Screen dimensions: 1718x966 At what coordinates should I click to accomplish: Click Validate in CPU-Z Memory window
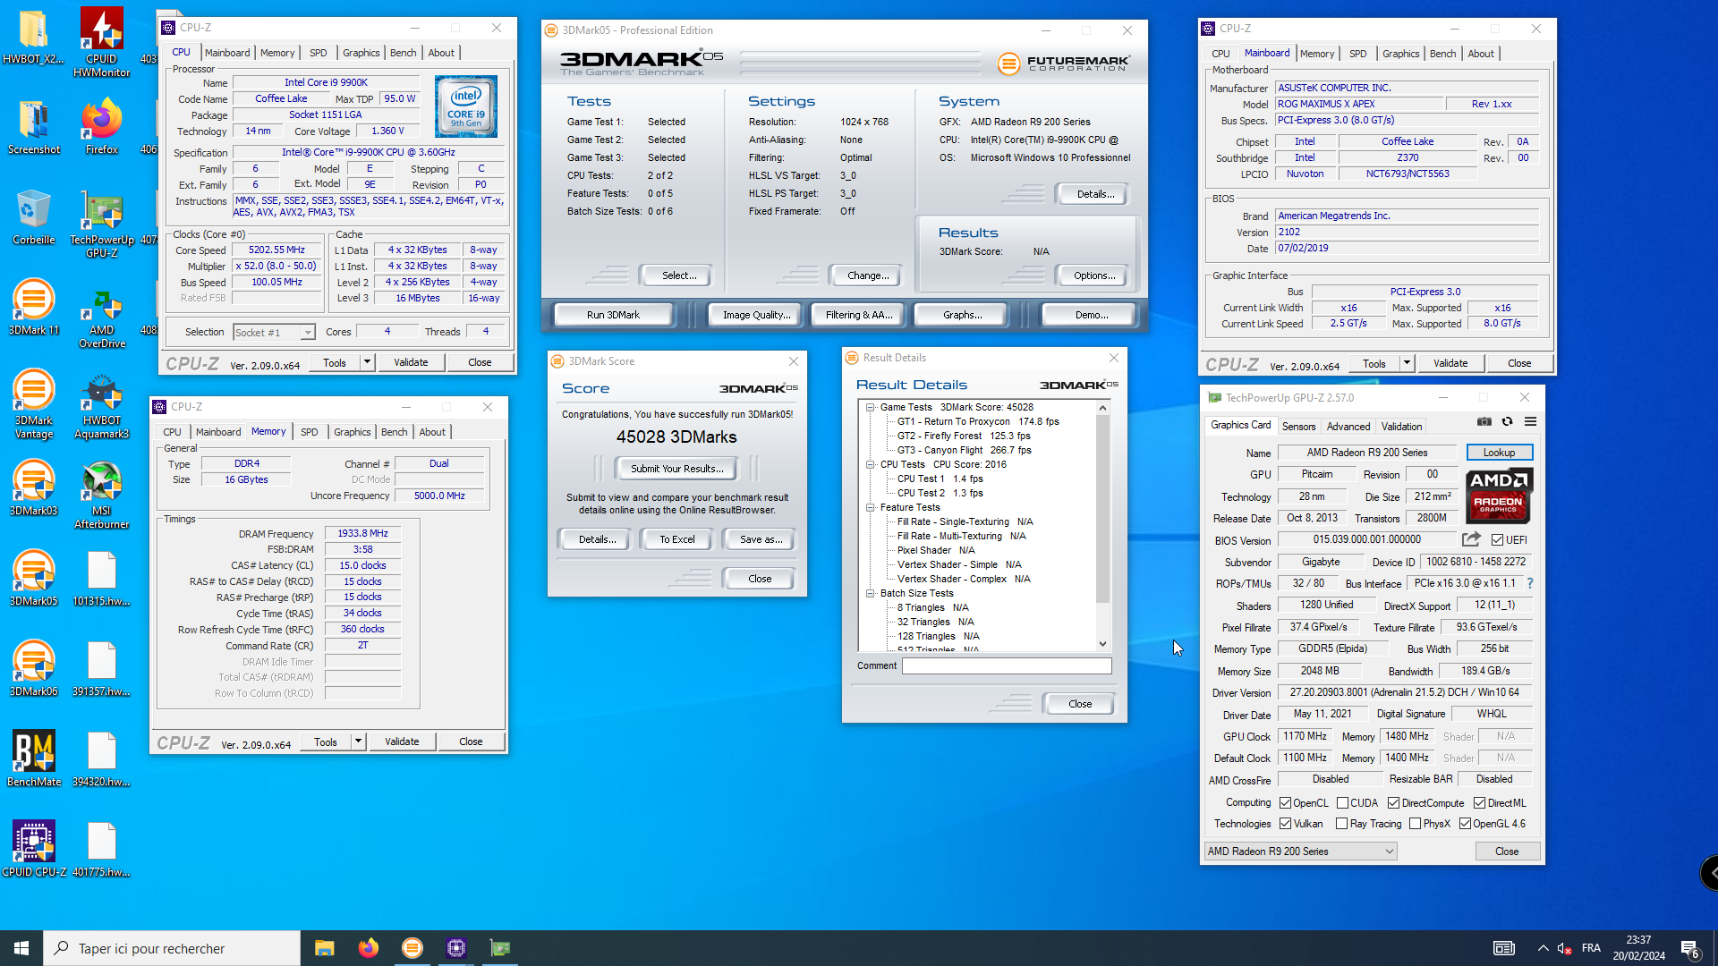(x=402, y=741)
